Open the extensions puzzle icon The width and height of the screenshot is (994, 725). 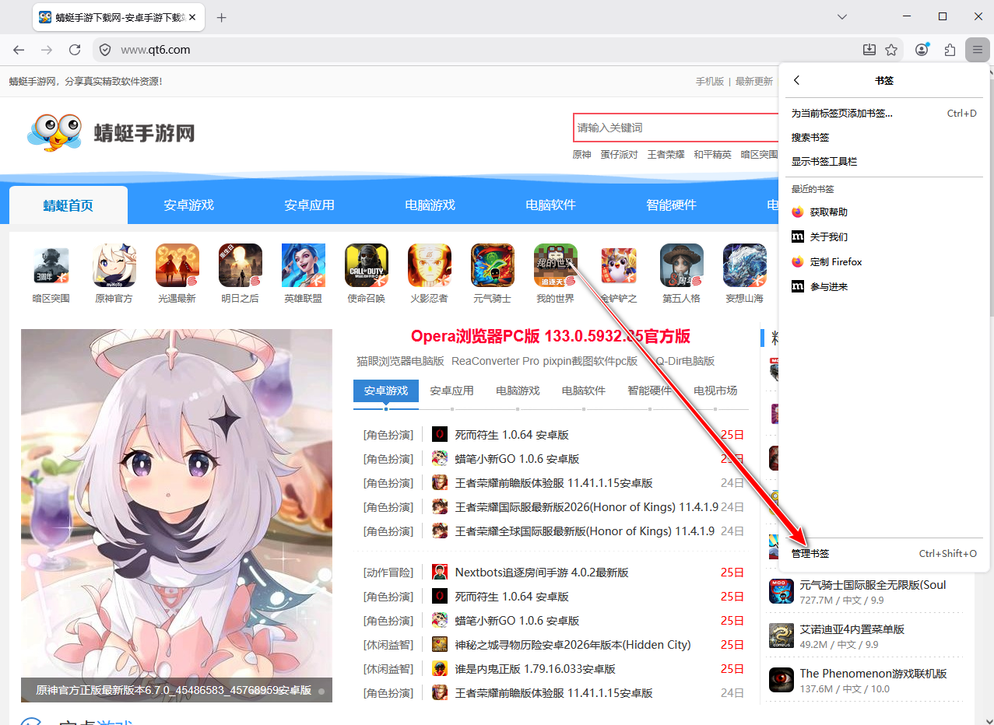point(950,50)
